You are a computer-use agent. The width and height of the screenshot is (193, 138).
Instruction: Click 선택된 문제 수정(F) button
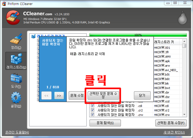coord(171,123)
